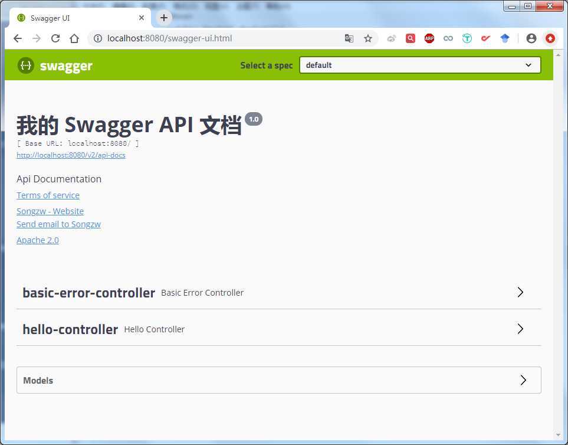This screenshot has width=568, height=445.
Task: Close the Swagger UI tab
Action: (142, 18)
